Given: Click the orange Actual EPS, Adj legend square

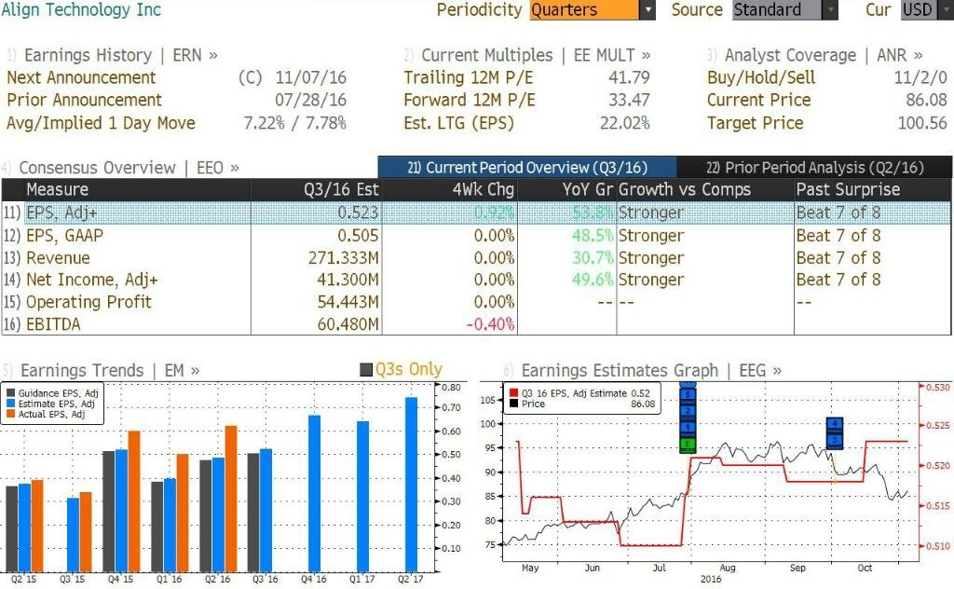Looking at the screenshot, I should click(x=10, y=414).
